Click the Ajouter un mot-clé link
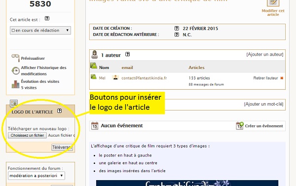Viewport: 296px width, 186px height. (263, 104)
